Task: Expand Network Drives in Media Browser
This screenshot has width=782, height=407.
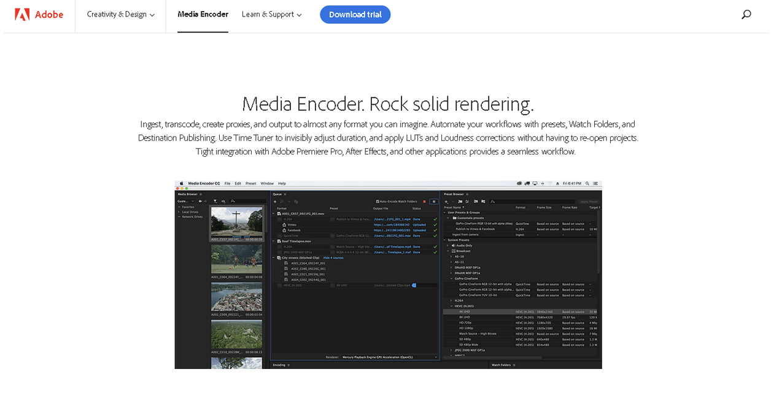Action: (179, 217)
